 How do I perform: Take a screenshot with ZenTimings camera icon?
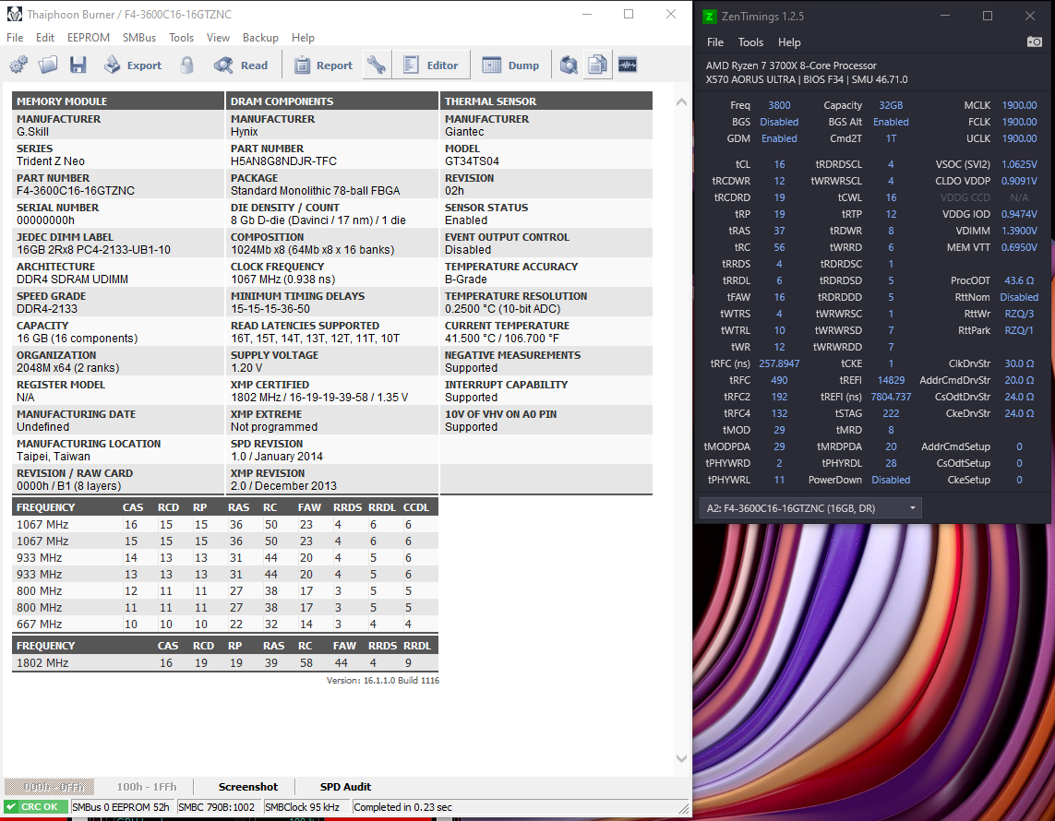(1034, 42)
